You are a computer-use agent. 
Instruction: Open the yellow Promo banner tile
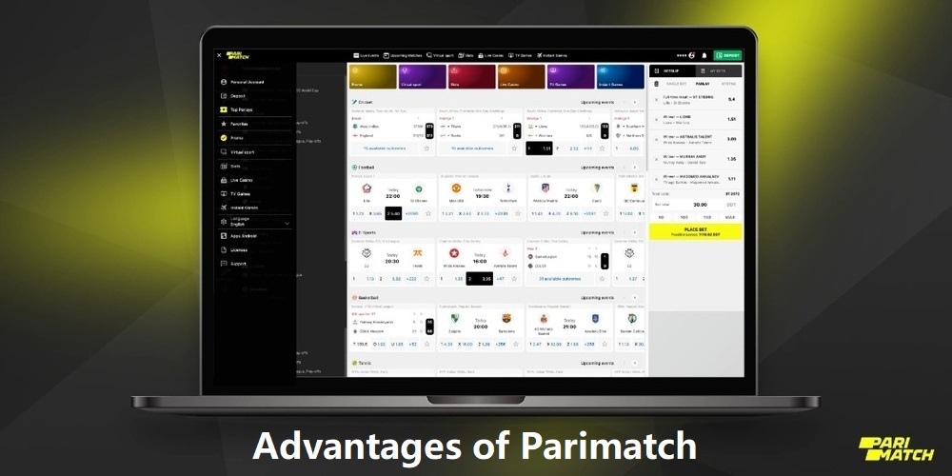click(x=372, y=77)
